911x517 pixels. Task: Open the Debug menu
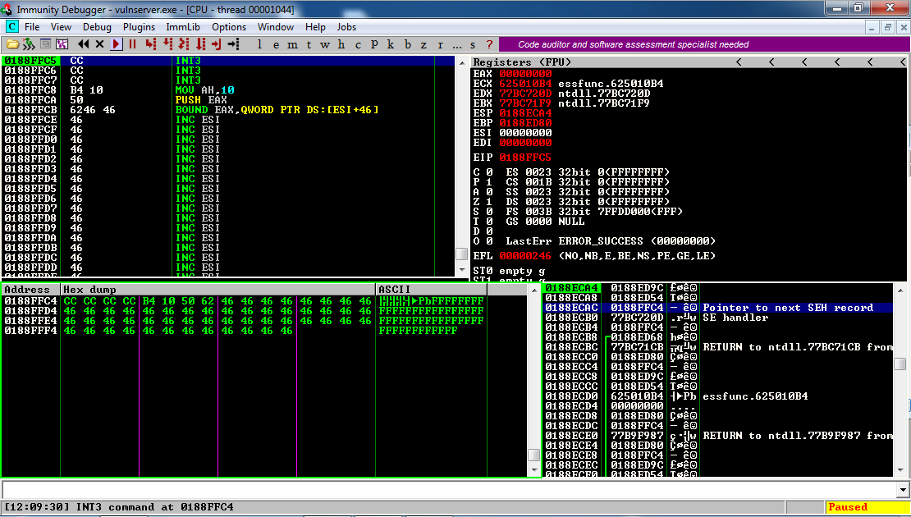click(97, 27)
